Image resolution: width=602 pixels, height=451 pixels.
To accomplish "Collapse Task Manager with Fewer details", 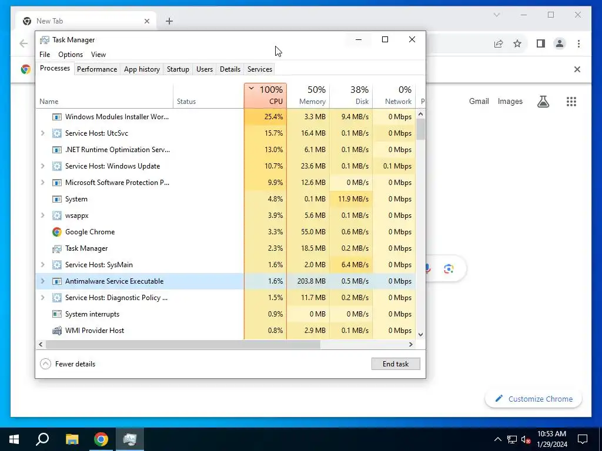I will pos(68,364).
